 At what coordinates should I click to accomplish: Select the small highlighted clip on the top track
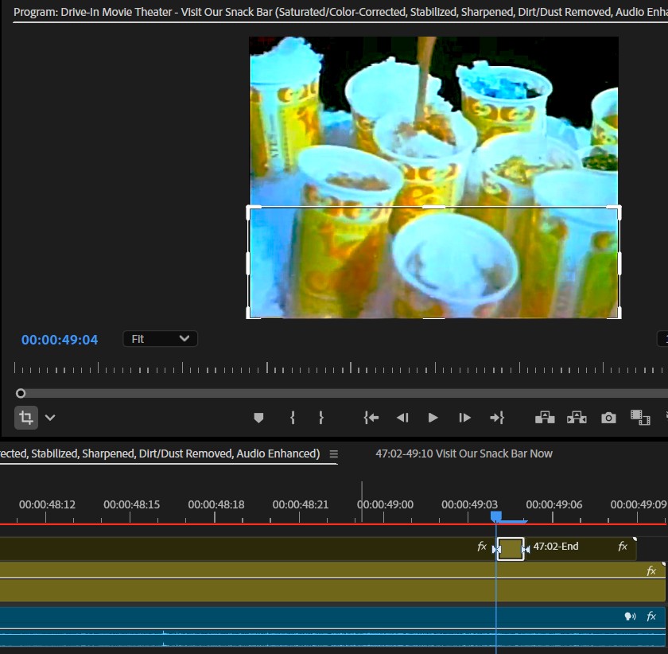point(511,549)
